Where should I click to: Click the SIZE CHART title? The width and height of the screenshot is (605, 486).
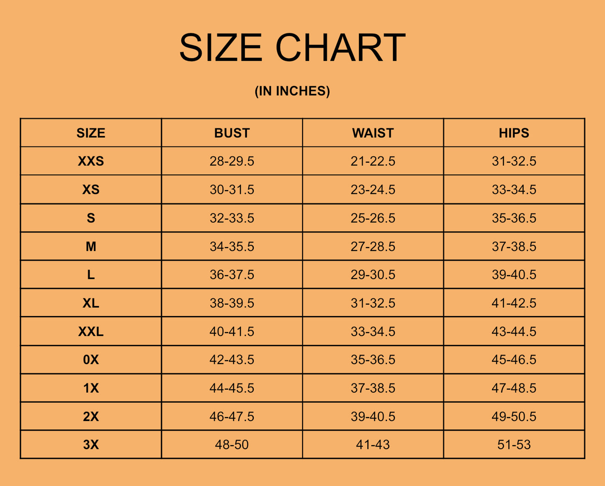pyautogui.click(x=292, y=48)
